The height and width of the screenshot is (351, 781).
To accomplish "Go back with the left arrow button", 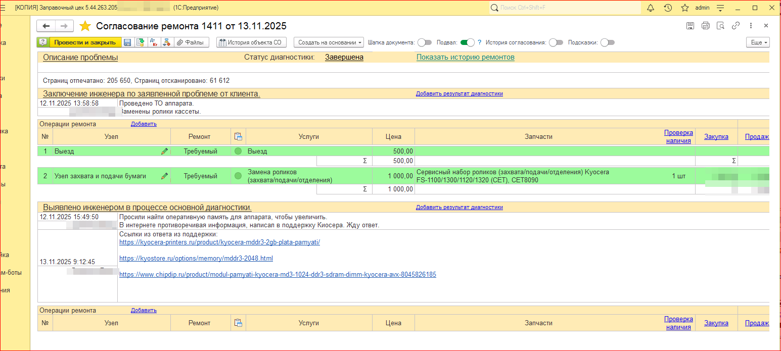I will (x=47, y=26).
